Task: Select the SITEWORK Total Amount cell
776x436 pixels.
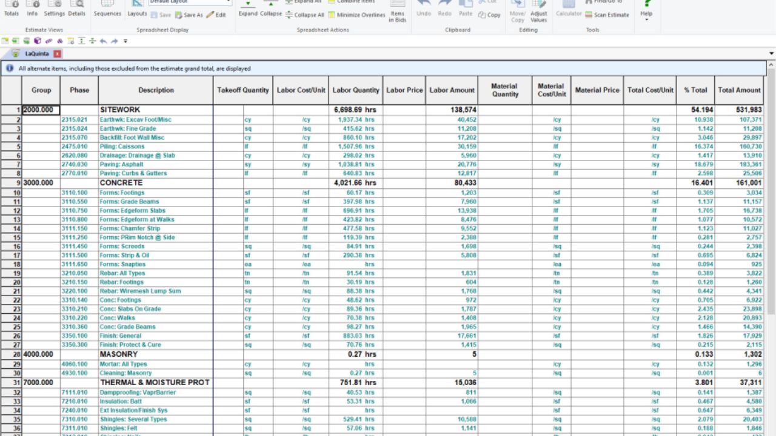Action: coord(738,110)
